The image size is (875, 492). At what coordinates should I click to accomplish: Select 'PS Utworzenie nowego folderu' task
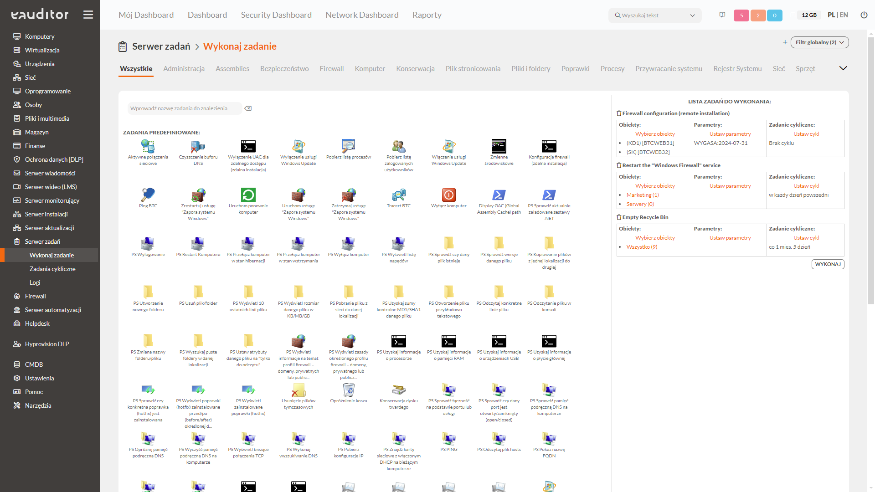pyautogui.click(x=148, y=292)
